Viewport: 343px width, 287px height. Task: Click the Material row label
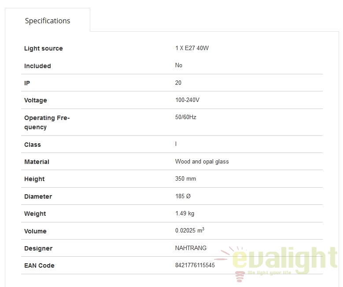pyautogui.click(x=37, y=162)
